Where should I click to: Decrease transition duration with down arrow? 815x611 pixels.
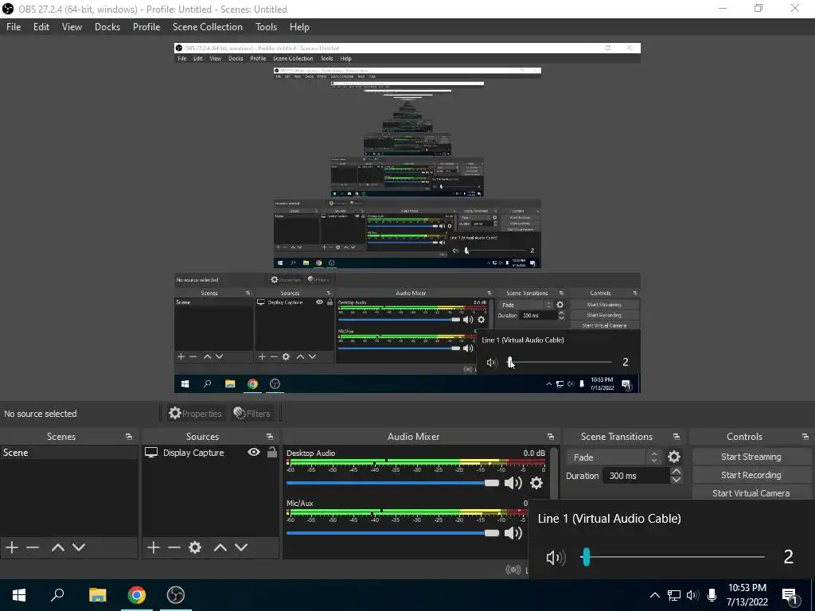coord(676,480)
